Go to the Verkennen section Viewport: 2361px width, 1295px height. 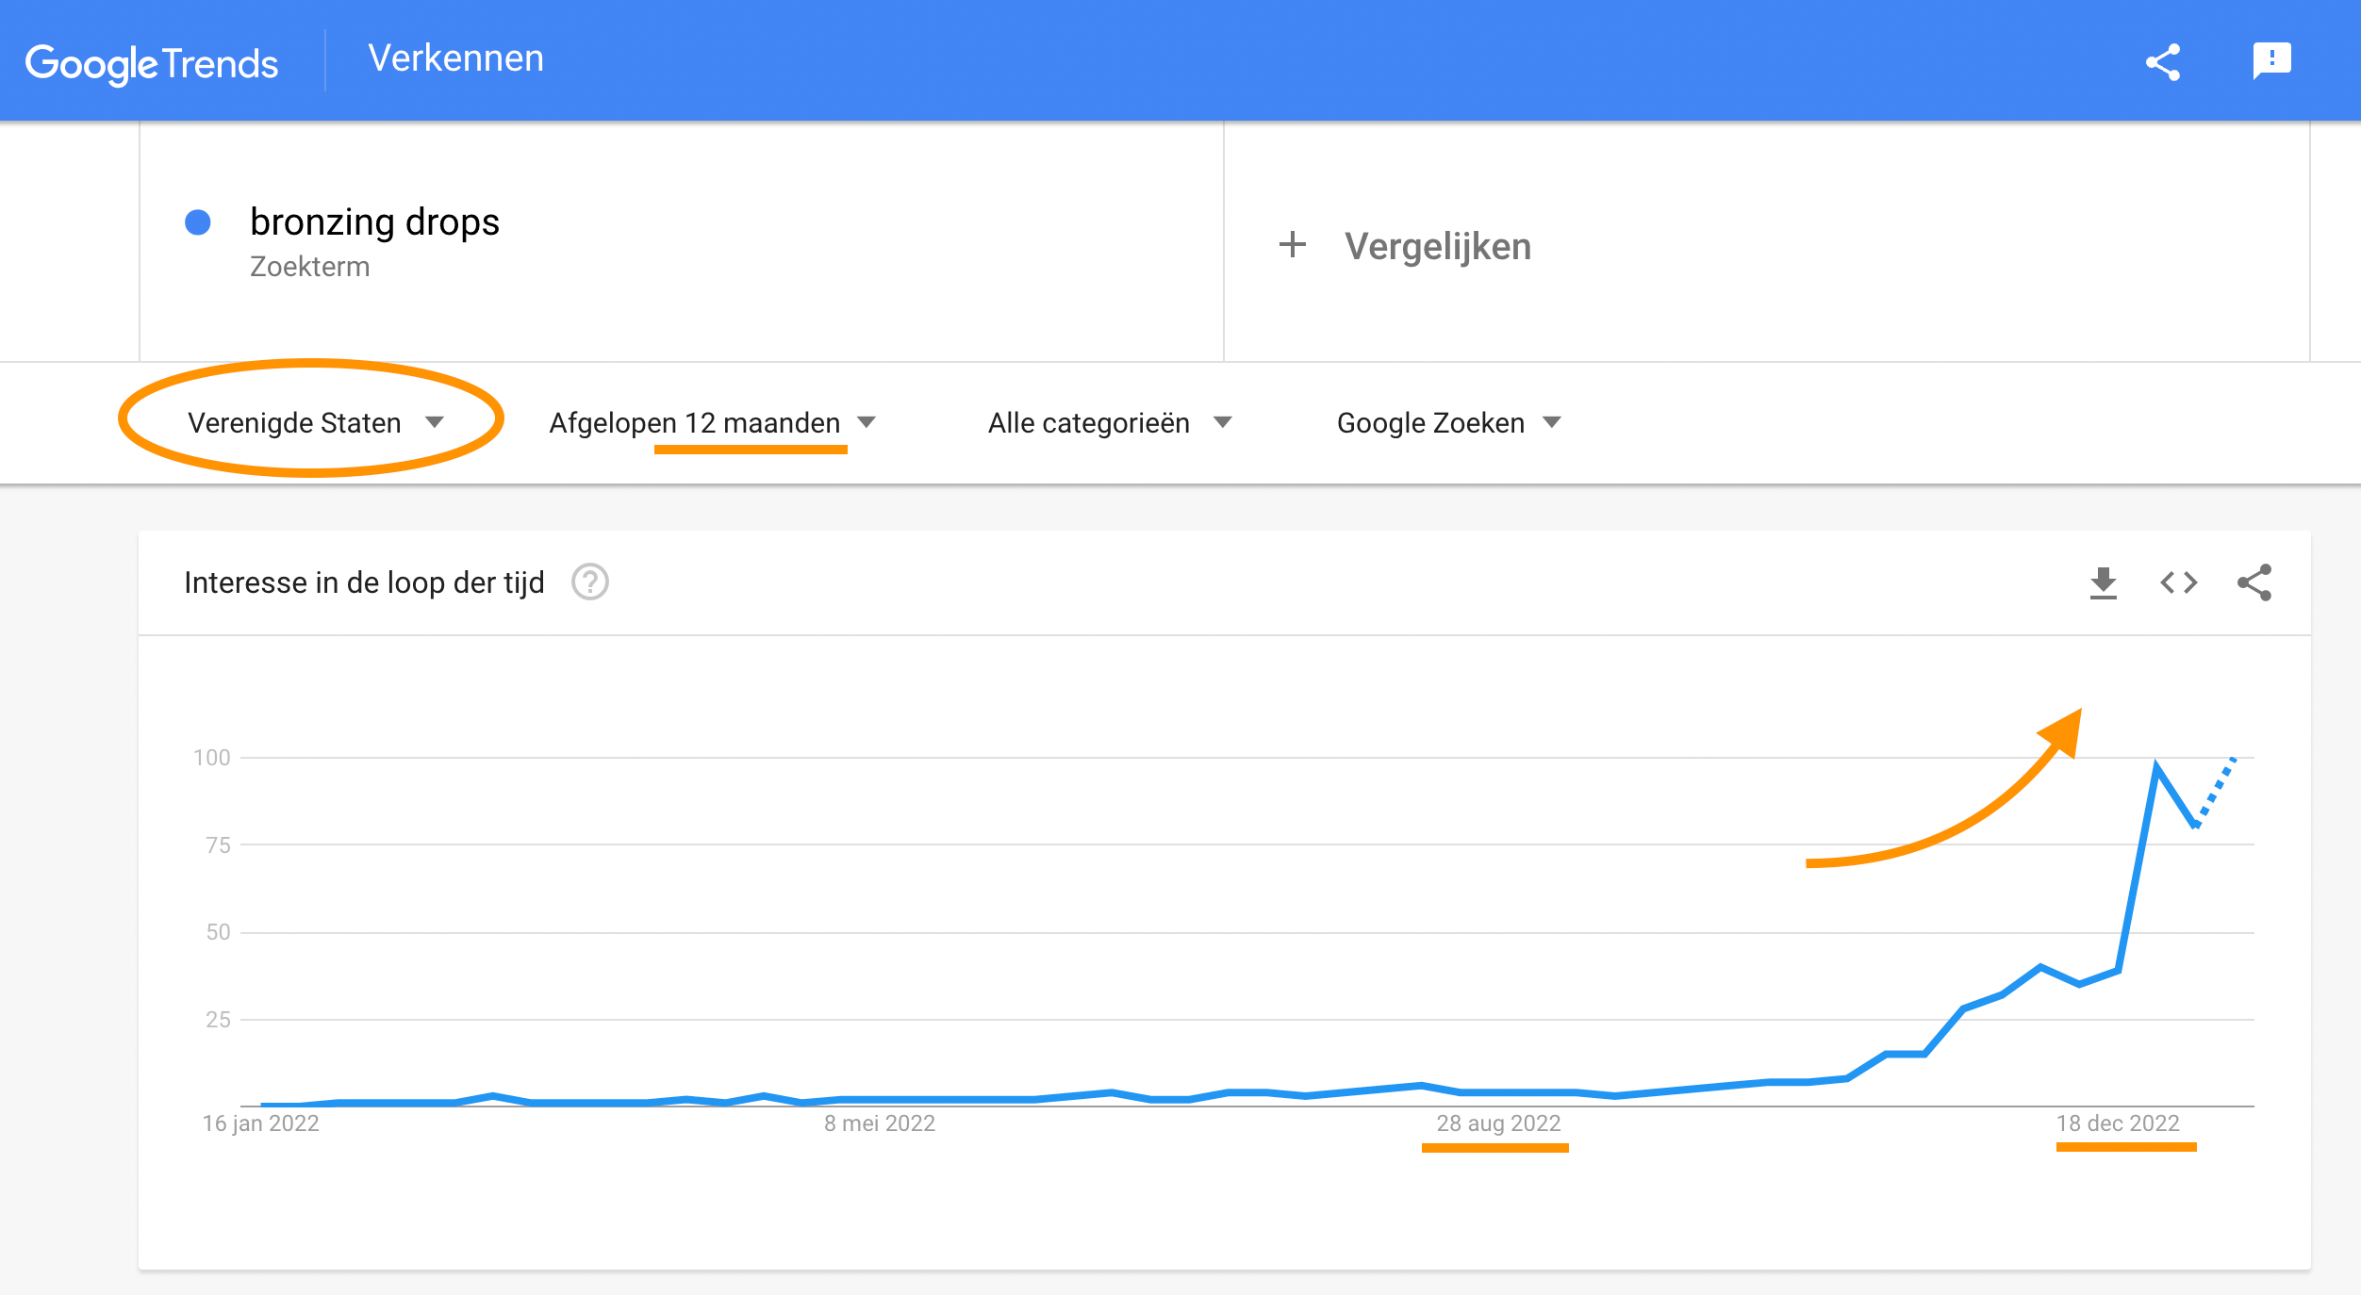(455, 58)
